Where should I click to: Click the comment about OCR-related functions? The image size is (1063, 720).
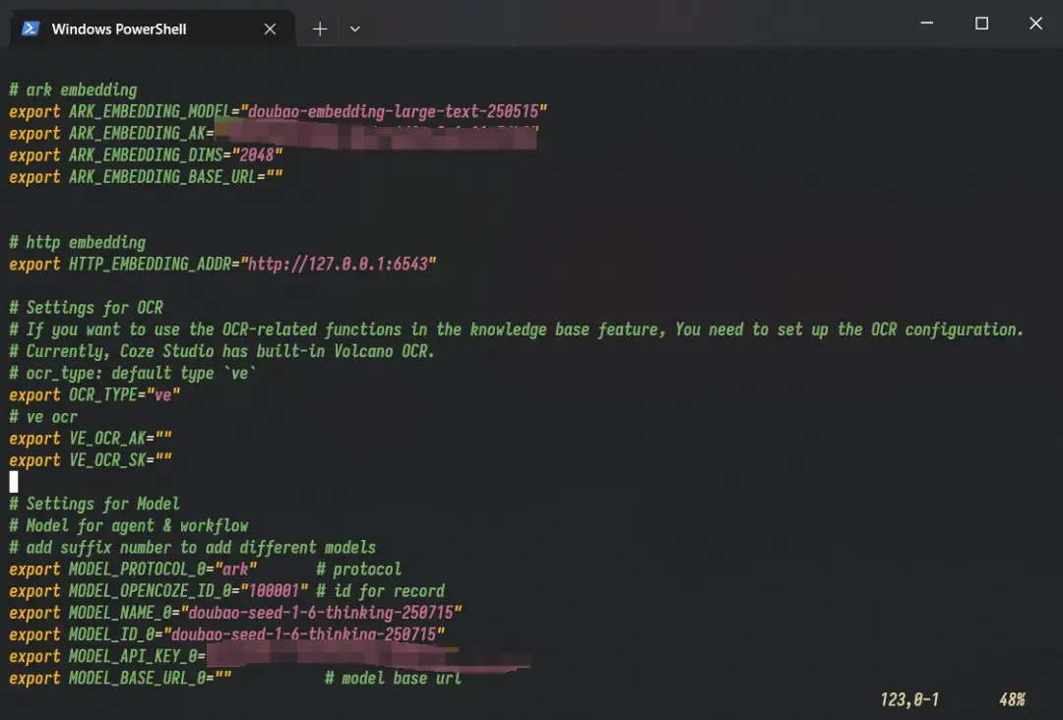pyautogui.click(x=516, y=330)
